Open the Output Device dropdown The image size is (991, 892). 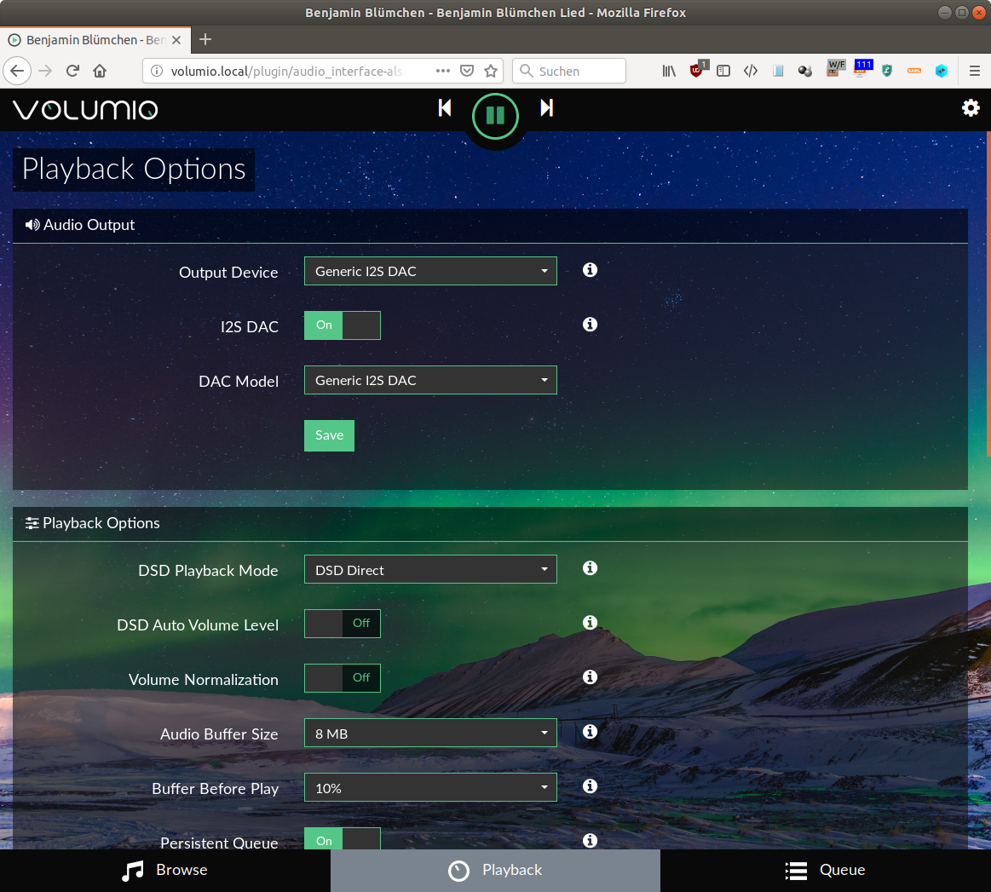click(430, 271)
